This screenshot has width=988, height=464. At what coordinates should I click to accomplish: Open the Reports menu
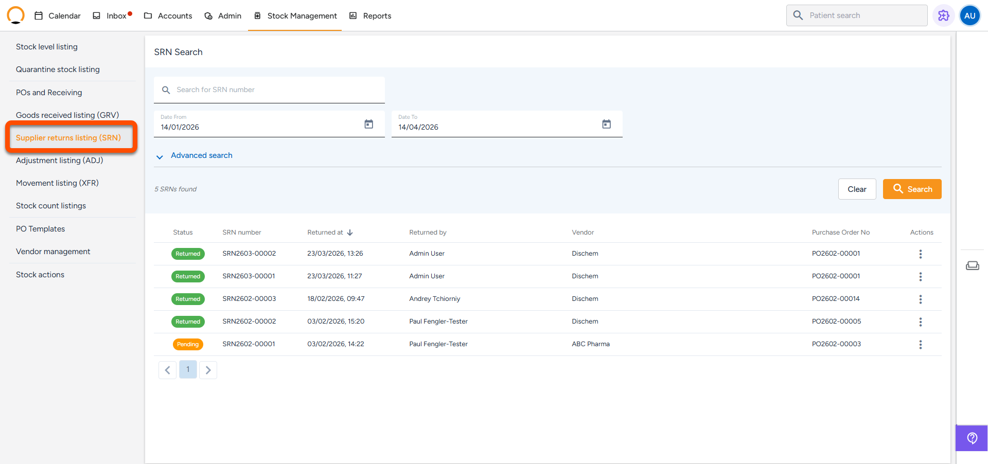pyautogui.click(x=370, y=16)
